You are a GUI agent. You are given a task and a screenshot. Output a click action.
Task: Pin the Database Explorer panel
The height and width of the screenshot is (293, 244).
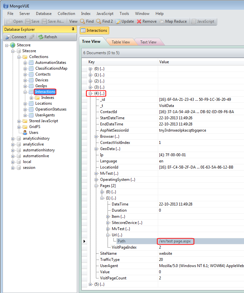[x=73, y=29]
